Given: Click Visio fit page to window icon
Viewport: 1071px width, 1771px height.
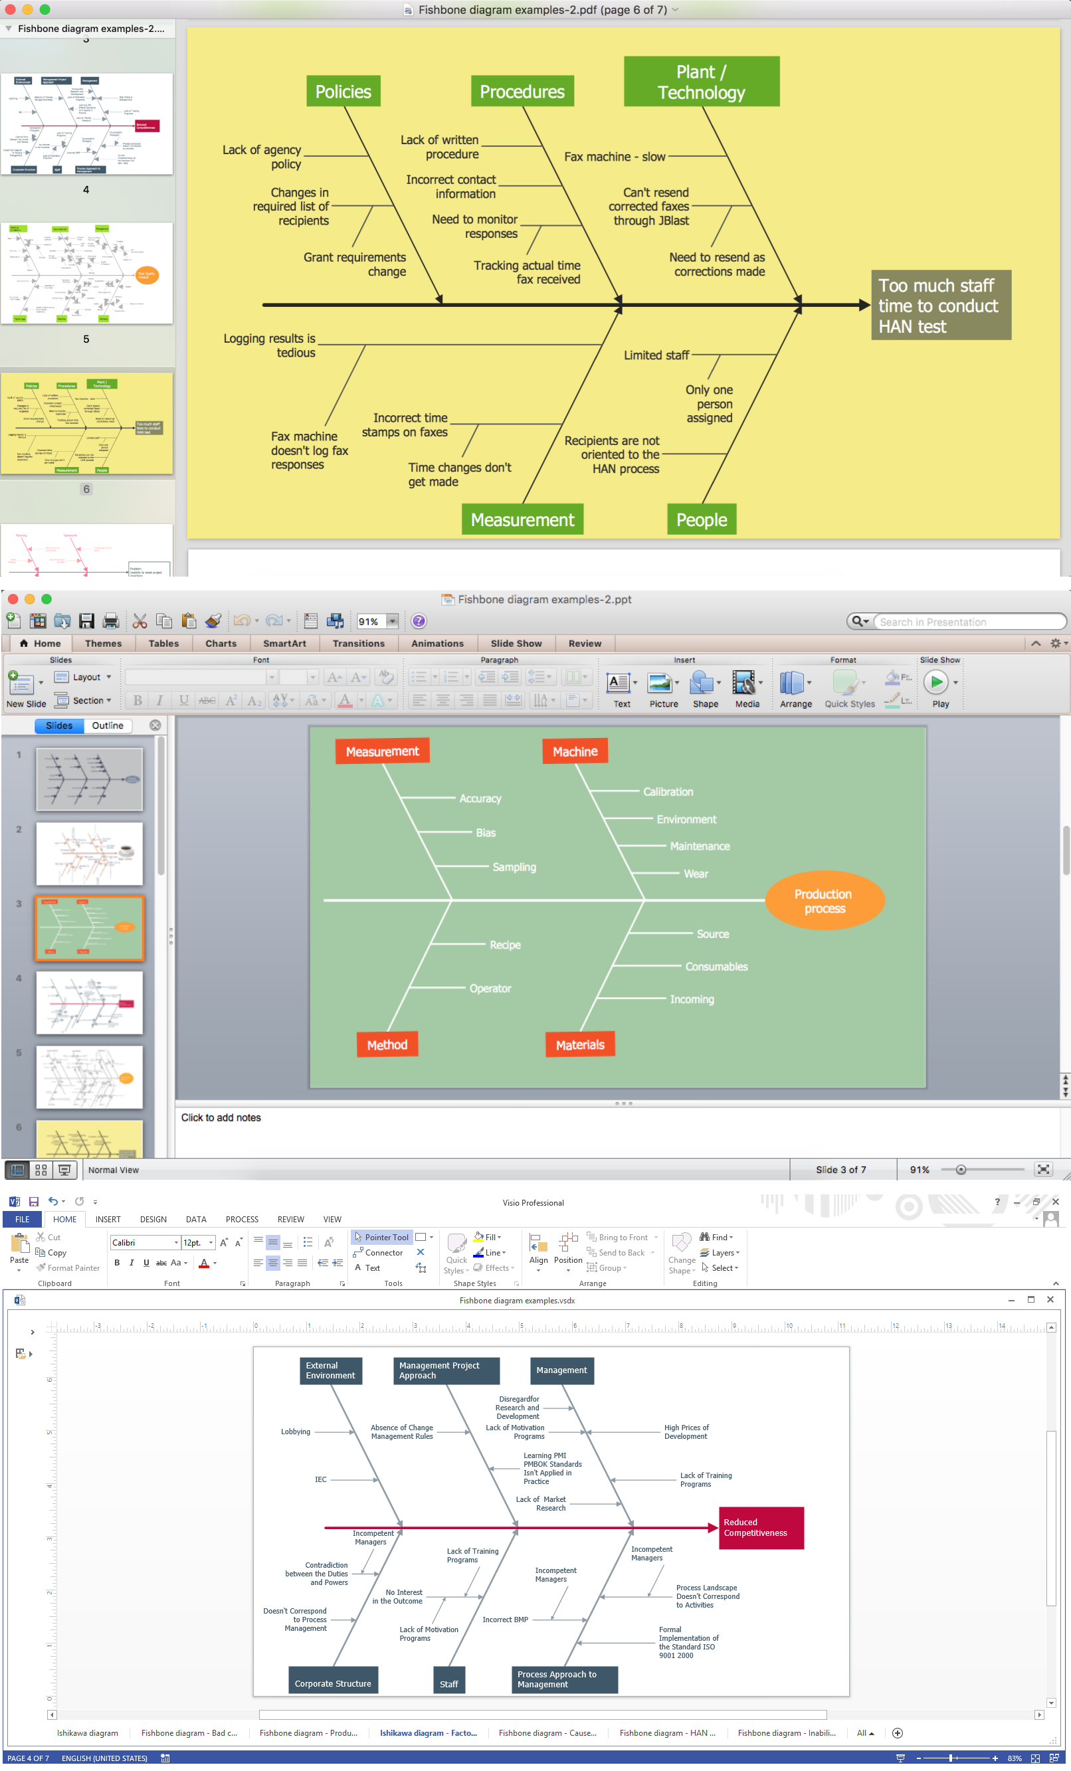Looking at the screenshot, I should pos(1035,1758).
